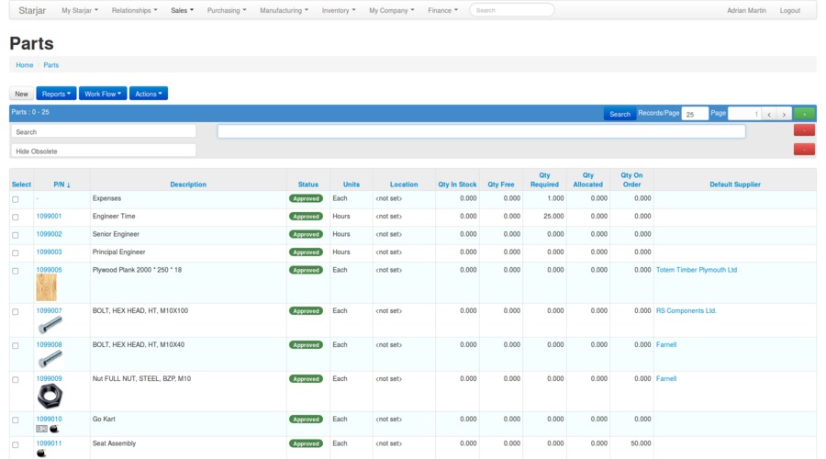The image size is (826, 459).
Task: Go to the previous page arrow
Action: [x=769, y=114]
